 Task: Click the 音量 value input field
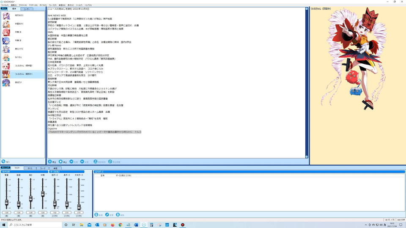(x=6, y=212)
